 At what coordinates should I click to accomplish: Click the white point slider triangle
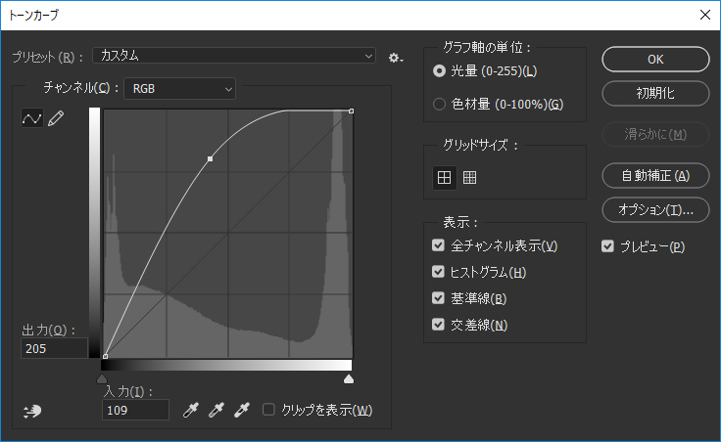click(348, 378)
